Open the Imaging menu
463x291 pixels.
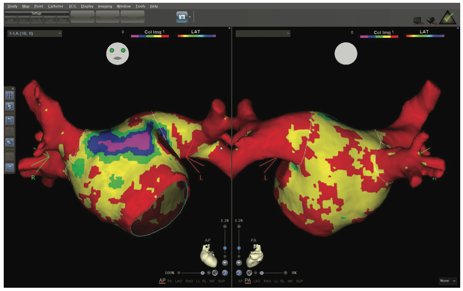[x=105, y=6]
